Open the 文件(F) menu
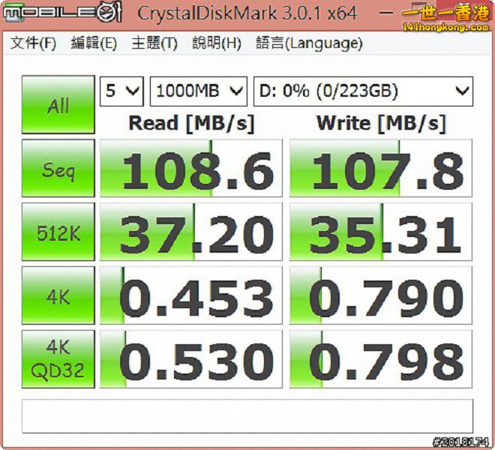Screen dimensions: 495x450 point(33,43)
